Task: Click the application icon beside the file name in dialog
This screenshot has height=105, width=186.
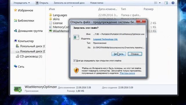Action: point(76,37)
